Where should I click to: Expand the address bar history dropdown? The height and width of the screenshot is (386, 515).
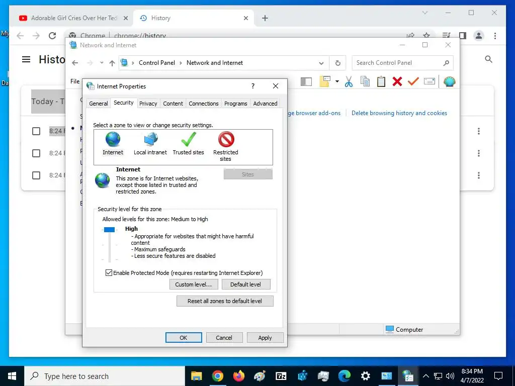321,63
